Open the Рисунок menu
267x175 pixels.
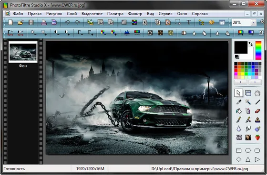click(x=54, y=14)
